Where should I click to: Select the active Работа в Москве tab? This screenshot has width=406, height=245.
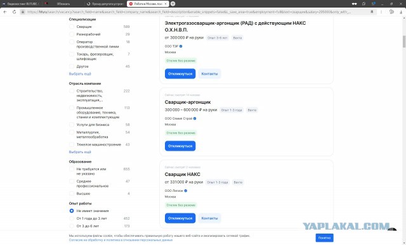(x=148, y=4)
